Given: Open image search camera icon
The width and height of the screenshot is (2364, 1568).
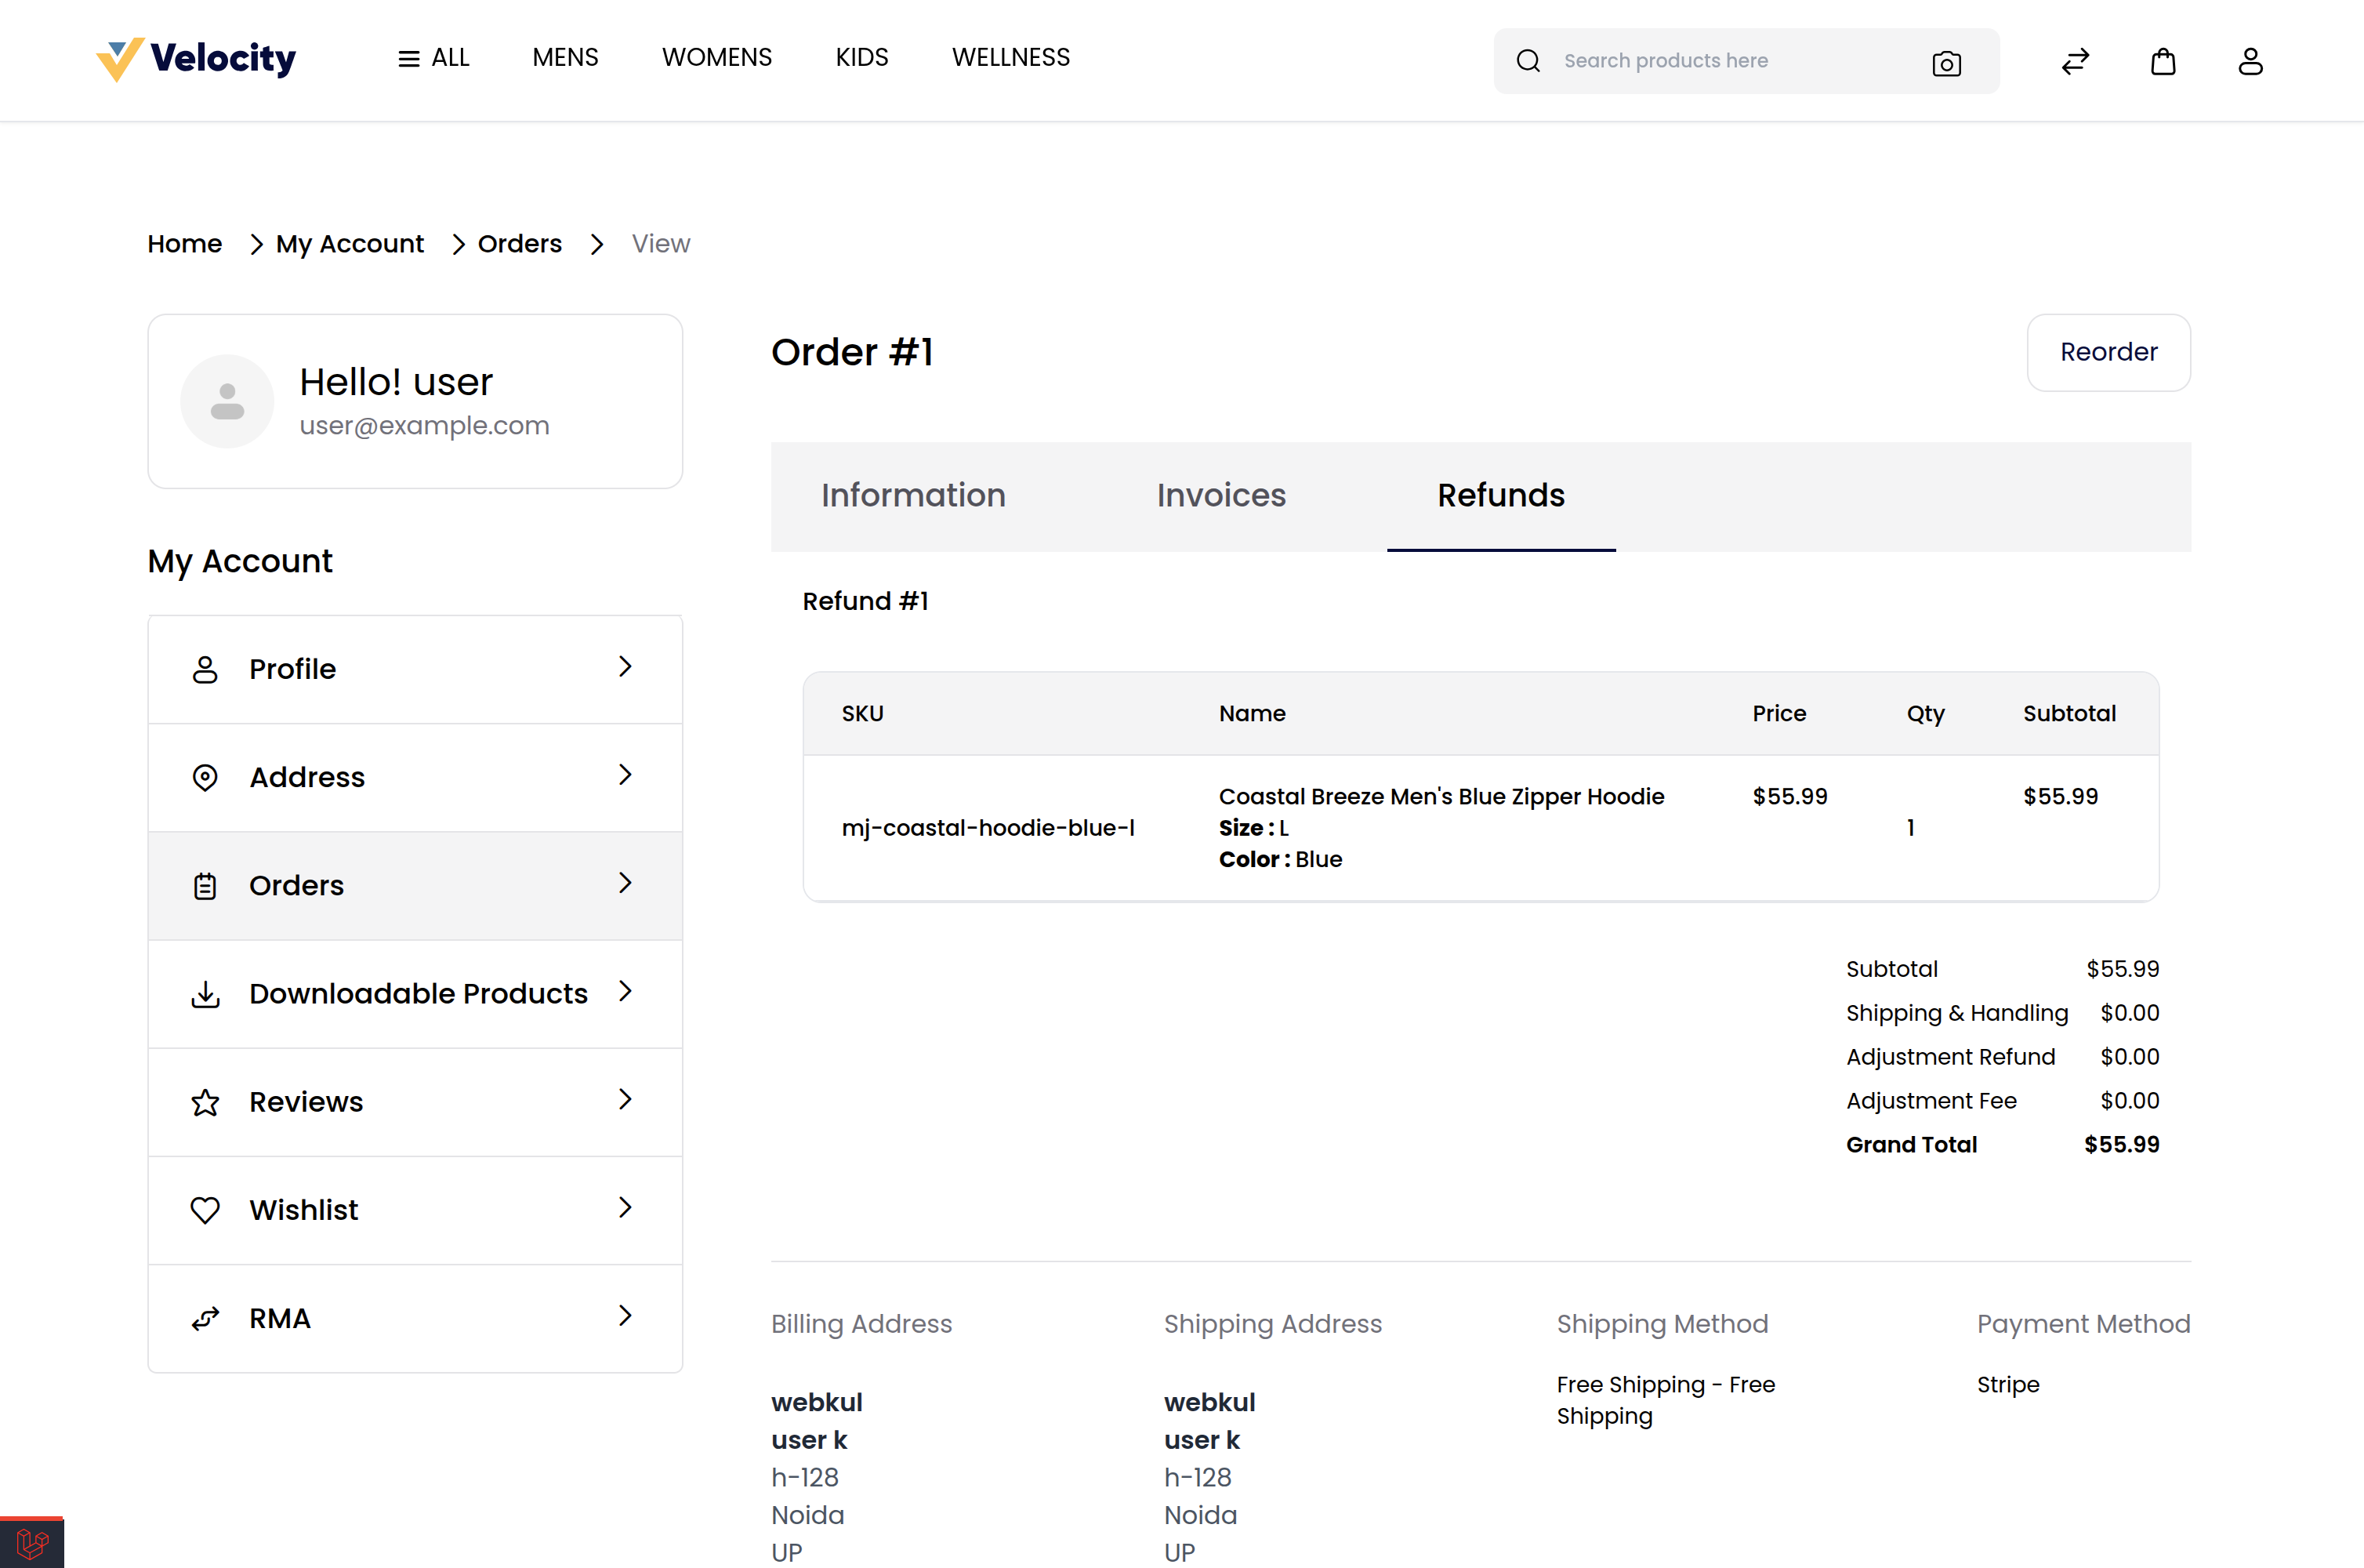Looking at the screenshot, I should (1945, 63).
